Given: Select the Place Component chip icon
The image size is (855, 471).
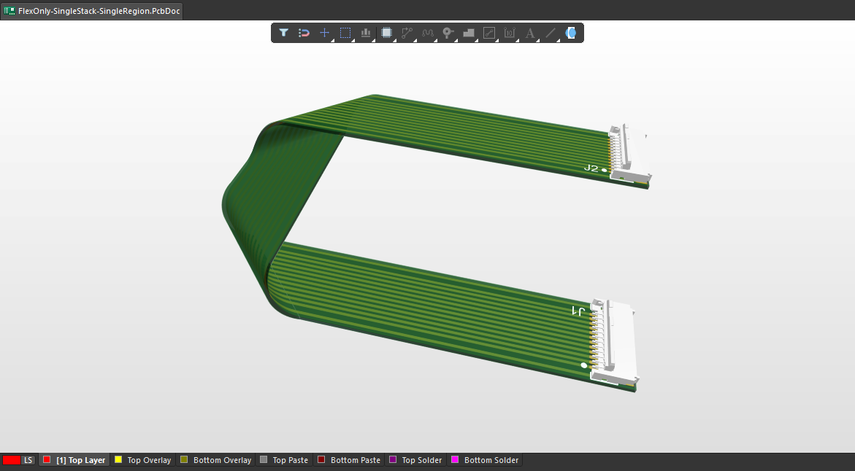Looking at the screenshot, I should pyautogui.click(x=387, y=33).
